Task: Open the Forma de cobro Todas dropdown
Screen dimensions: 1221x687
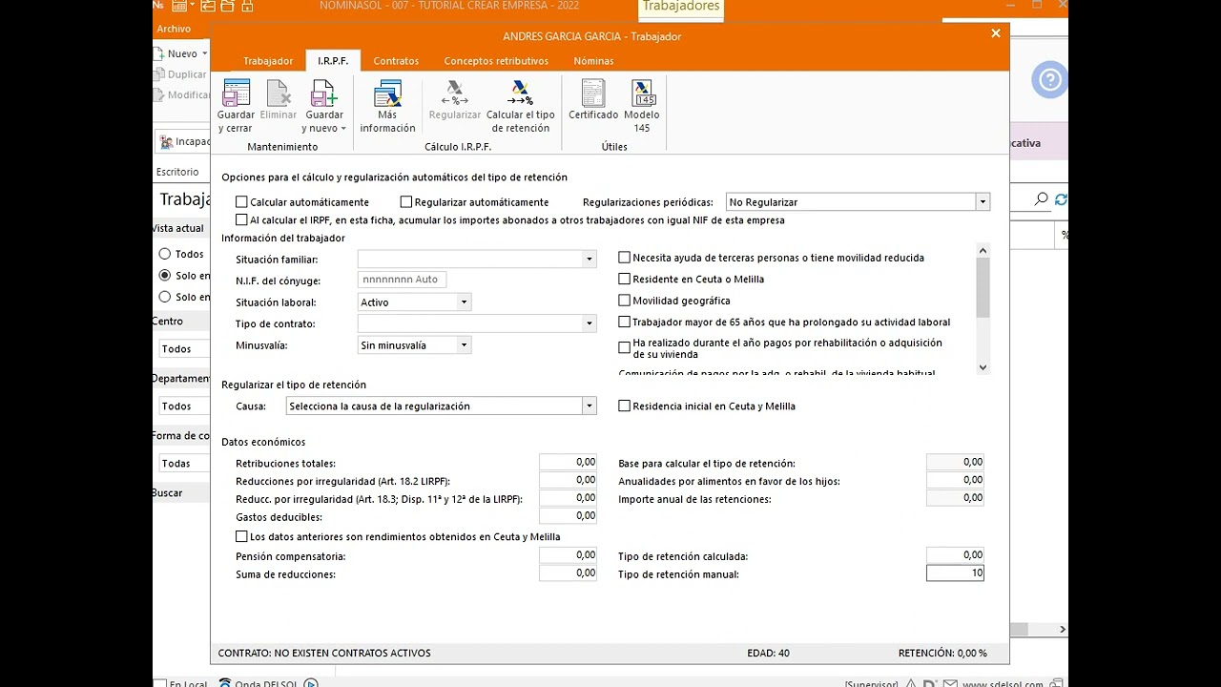Action: click(182, 464)
